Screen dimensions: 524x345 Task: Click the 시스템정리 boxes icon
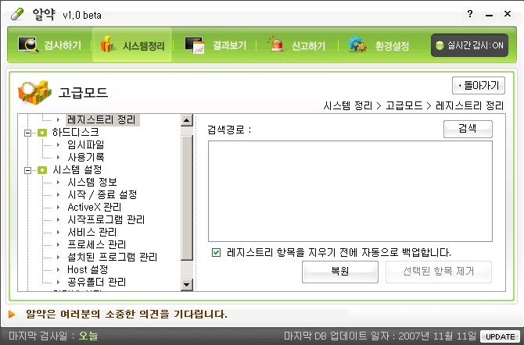107,44
